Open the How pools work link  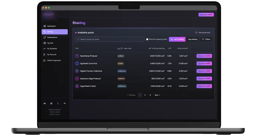tap(204, 33)
